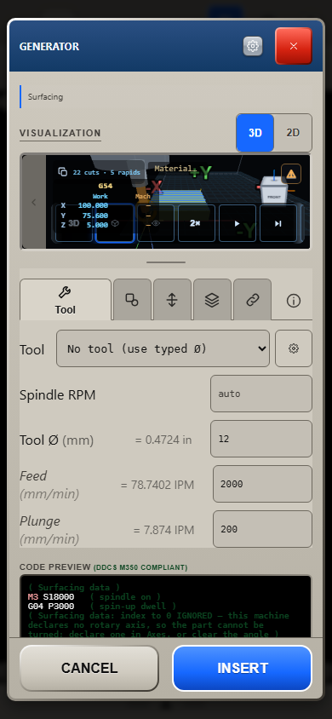The height and width of the screenshot is (719, 332).
Task: Copy toolpath stats icon beside 22 cuts
Action: (63, 172)
